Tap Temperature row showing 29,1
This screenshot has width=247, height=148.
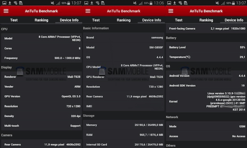tap(206, 57)
